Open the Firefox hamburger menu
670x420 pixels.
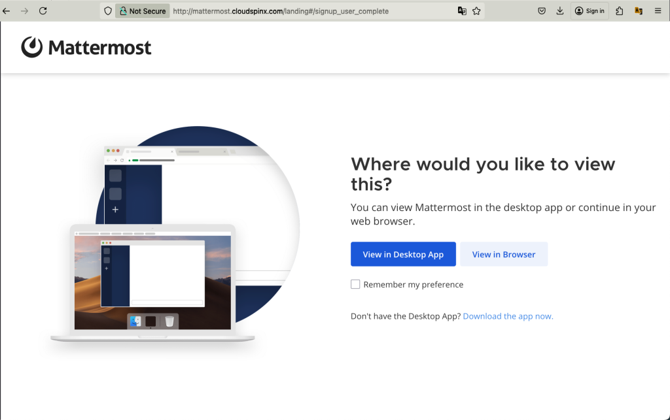[658, 10]
